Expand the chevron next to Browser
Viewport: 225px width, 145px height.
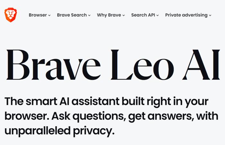[50, 15]
